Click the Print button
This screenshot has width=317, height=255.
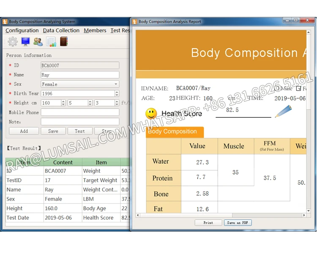click(208, 223)
